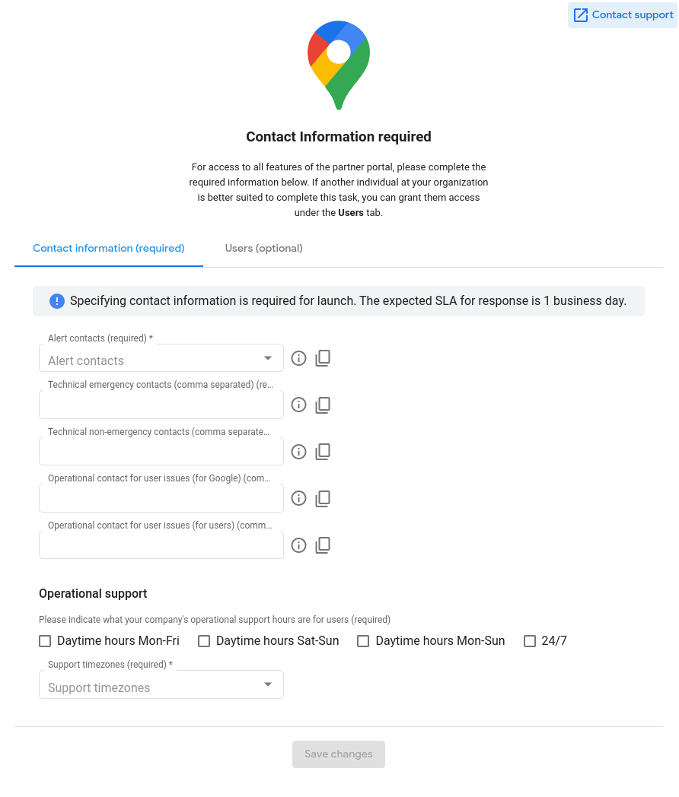
Task: Click the info icon for Operational contact (for users)
Action: pos(298,545)
